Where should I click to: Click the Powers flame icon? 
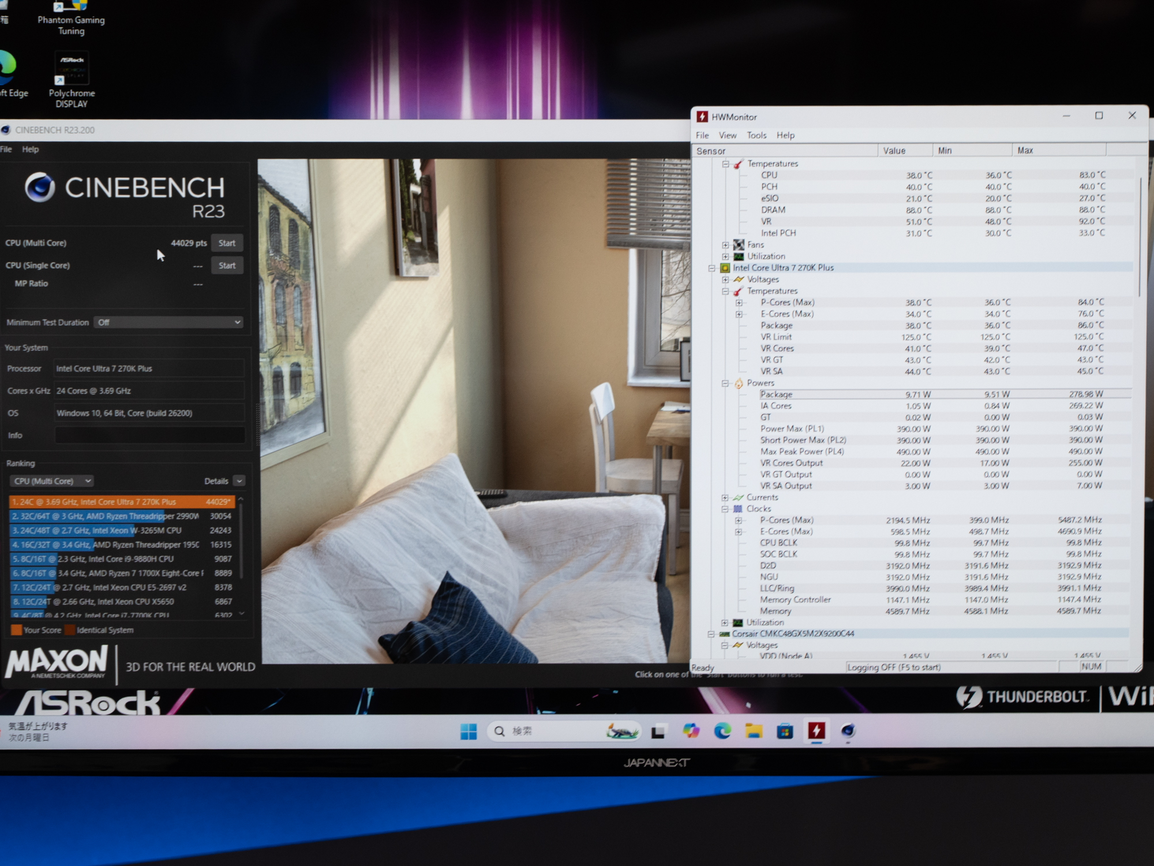click(739, 383)
